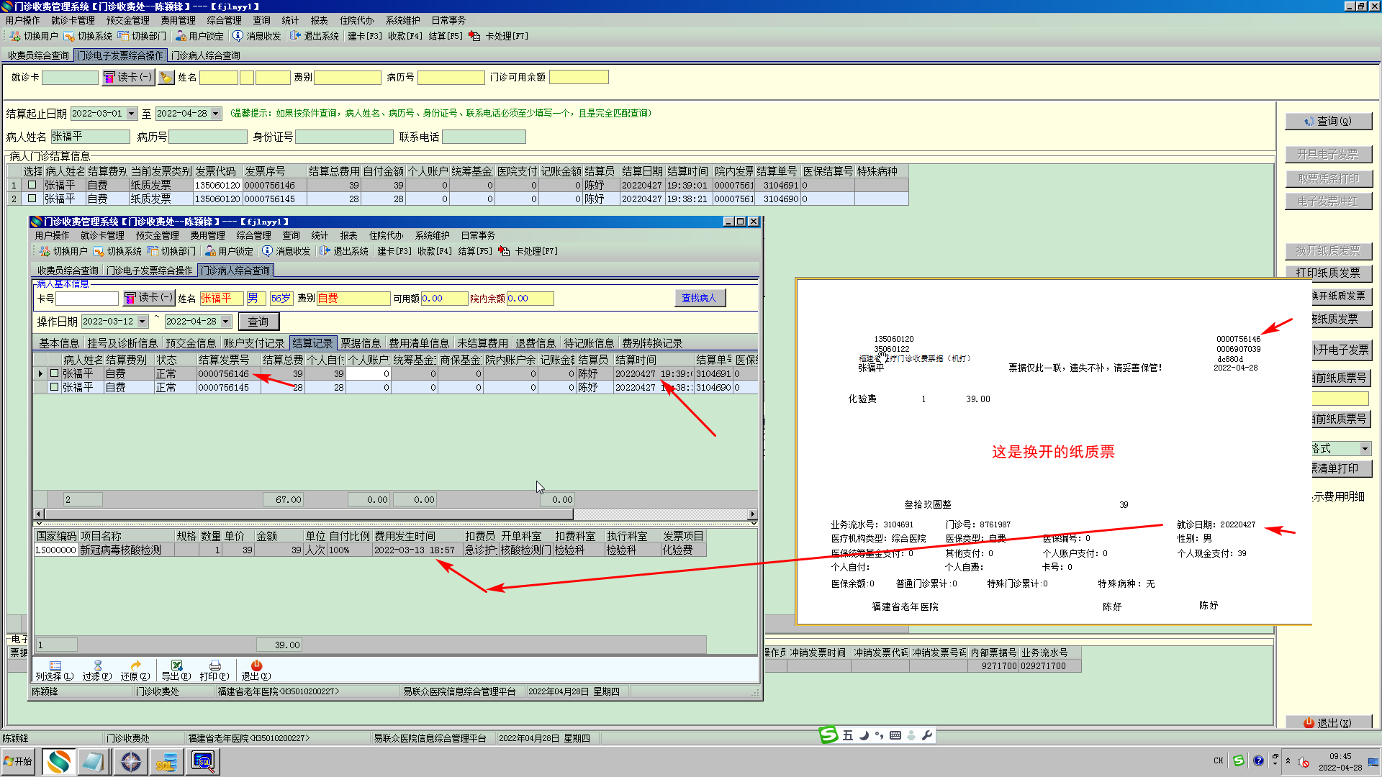Viewport: 1382px width, 777px height.
Task: Click the 退出系统 toolbar icon
Action: (295, 36)
